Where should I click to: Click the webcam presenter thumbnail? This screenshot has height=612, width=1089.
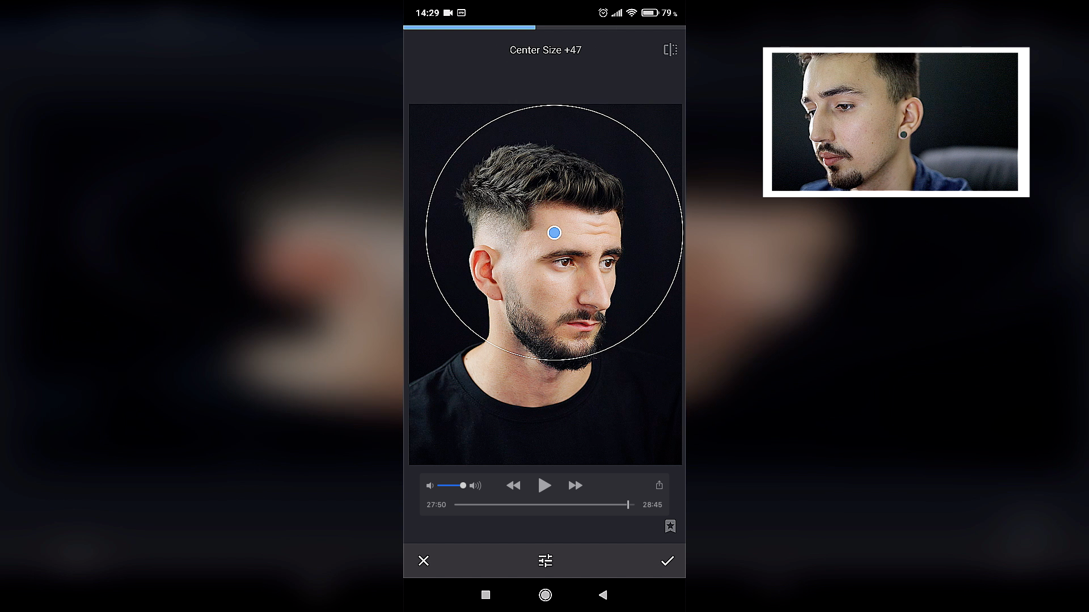point(896,122)
